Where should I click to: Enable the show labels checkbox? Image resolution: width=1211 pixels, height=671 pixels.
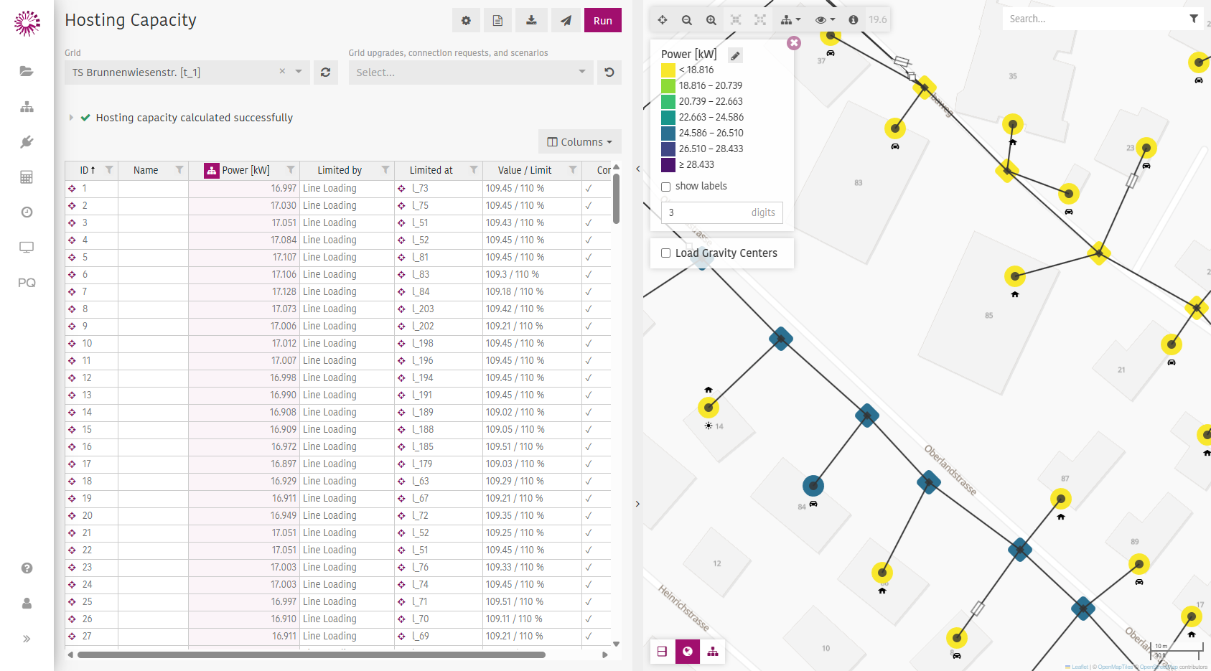[x=665, y=187]
